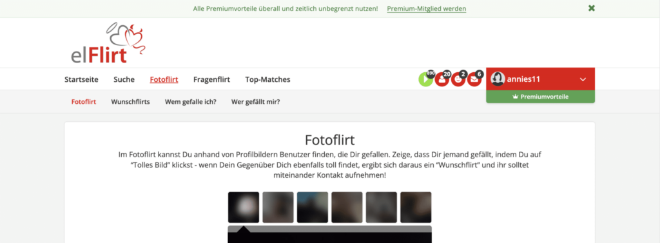Open Fragenflirt in the main navigation
This screenshot has width=660, height=243.
pyautogui.click(x=211, y=79)
